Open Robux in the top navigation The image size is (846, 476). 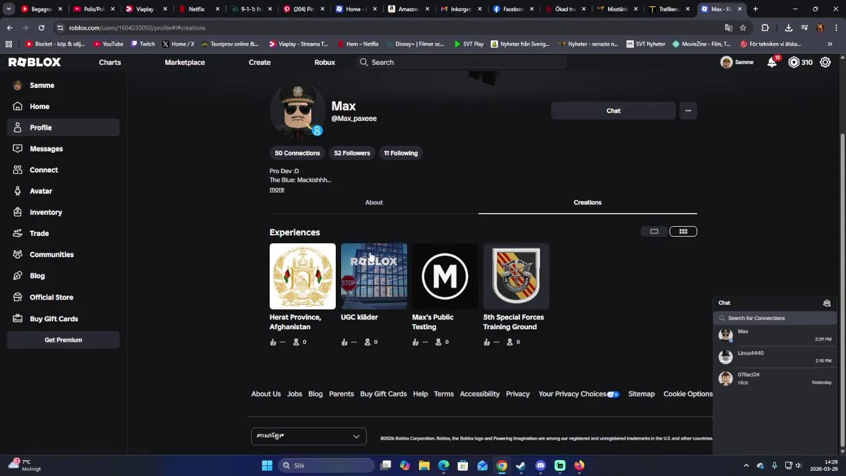pos(325,62)
